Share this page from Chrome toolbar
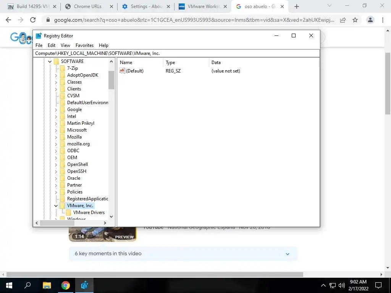The image size is (391, 293). [343, 20]
